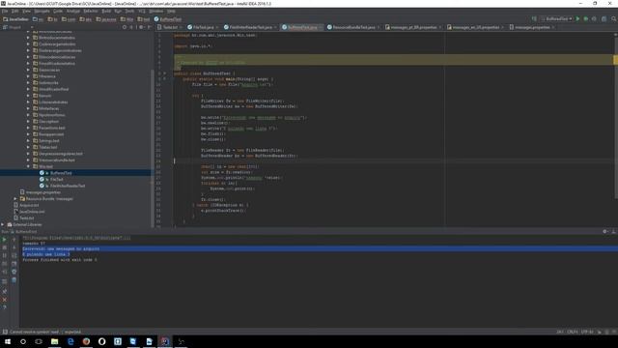Click the Make Project icon left of run configuration

click(534, 19)
